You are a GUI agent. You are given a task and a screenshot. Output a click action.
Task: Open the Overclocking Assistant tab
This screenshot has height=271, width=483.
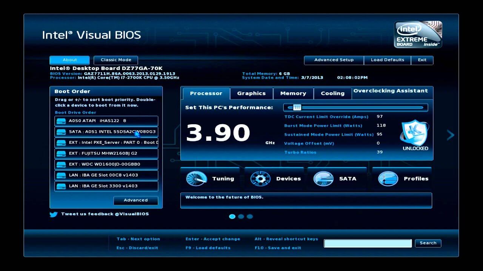point(391,91)
